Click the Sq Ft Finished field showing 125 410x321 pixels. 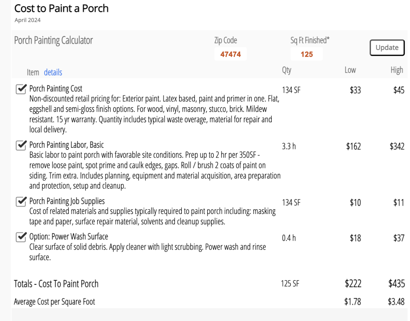pos(306,54)
